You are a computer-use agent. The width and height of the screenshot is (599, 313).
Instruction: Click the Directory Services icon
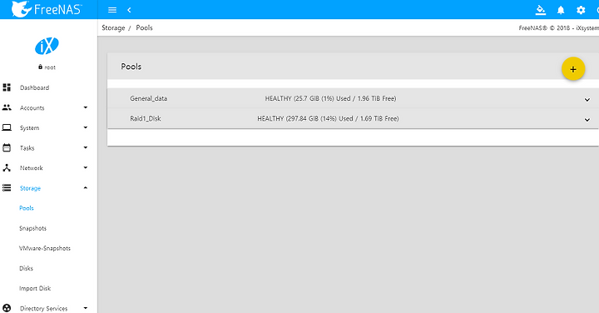click(x=7, y=308)
